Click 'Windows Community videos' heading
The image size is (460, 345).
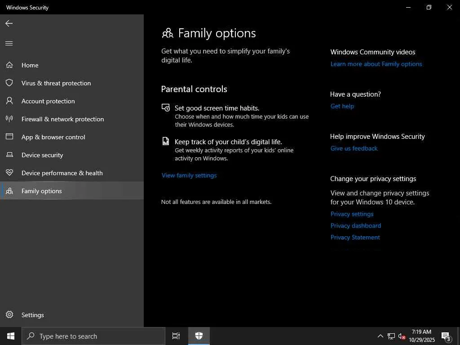tap(372, 52)
